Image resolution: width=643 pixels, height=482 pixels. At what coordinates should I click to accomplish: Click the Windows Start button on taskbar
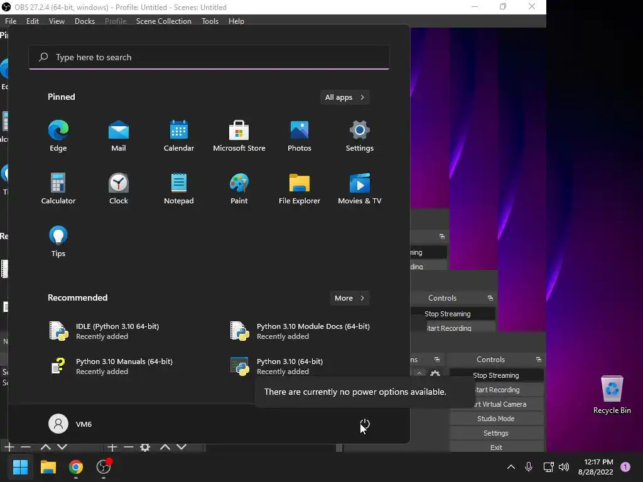(20, 466)
